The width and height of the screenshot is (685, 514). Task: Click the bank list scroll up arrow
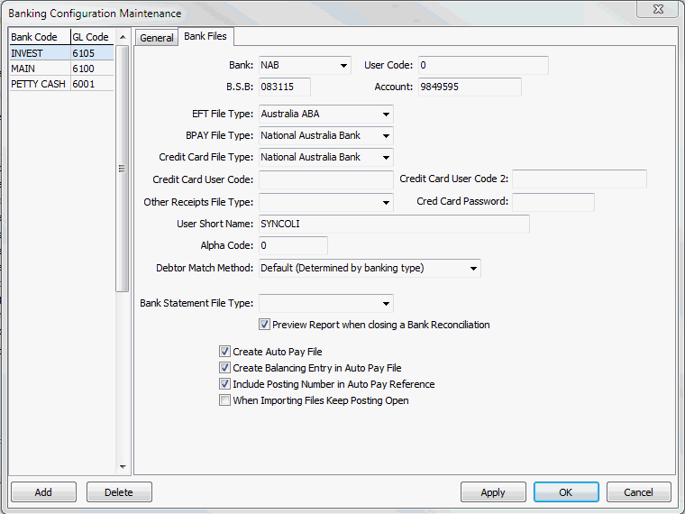123,37
